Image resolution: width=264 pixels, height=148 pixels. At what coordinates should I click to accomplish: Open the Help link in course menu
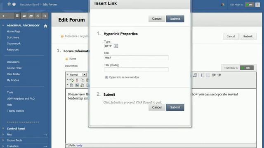pyautogui.click(x=9, y=105)
